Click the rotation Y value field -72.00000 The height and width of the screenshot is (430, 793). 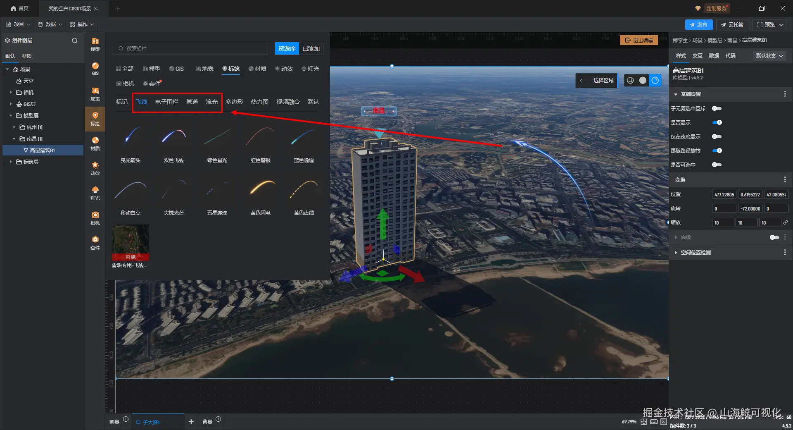point(750,208)
